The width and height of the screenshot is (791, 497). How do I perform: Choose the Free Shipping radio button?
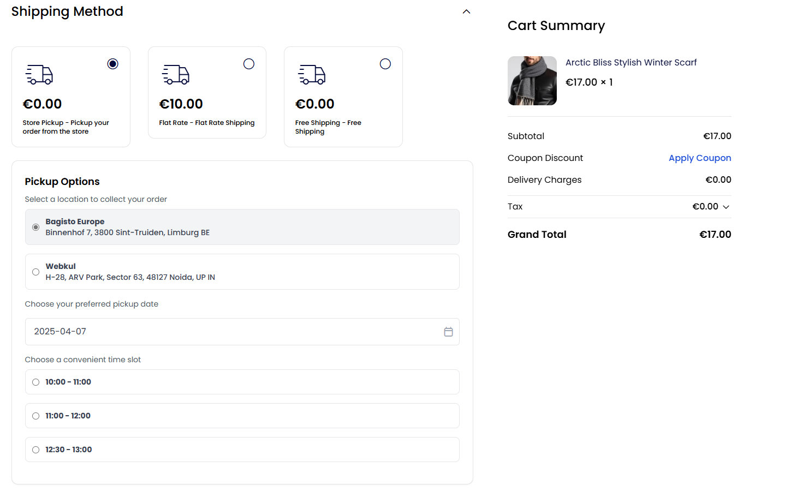[385, 64]
